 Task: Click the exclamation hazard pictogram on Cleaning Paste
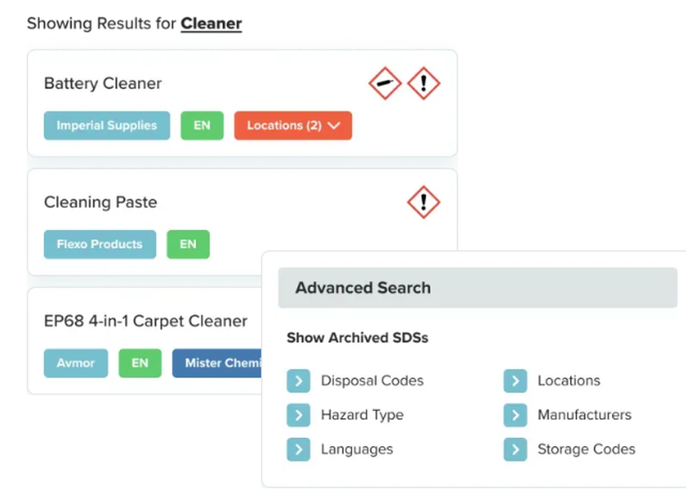423,202
